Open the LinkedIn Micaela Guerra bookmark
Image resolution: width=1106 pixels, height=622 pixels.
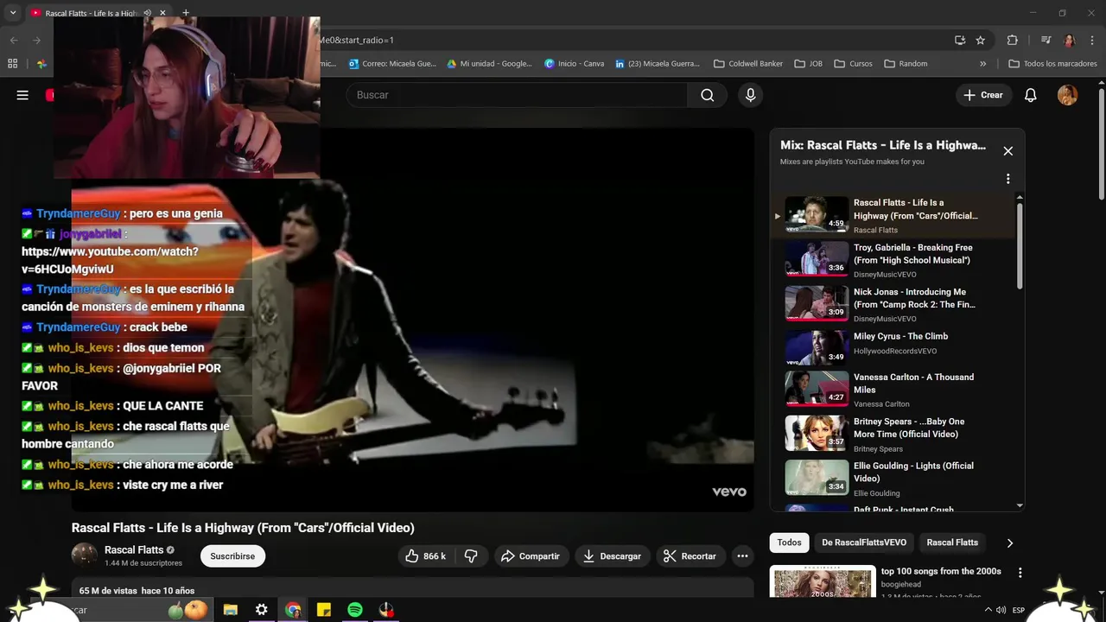[x=657, y=64]
